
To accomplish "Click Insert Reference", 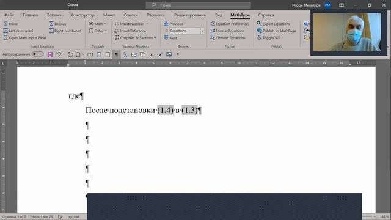I will click(130, 31).
